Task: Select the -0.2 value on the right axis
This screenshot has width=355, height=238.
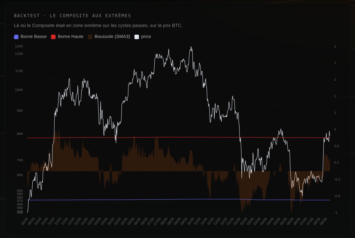Action: point(337,179)
